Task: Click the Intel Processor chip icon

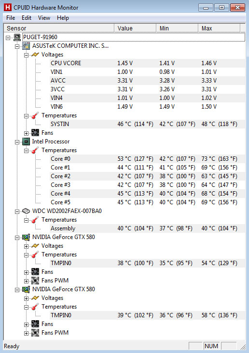Action: pyautogui.click(x=26, y=141)
